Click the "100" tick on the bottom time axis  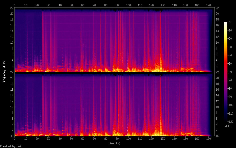128,139
